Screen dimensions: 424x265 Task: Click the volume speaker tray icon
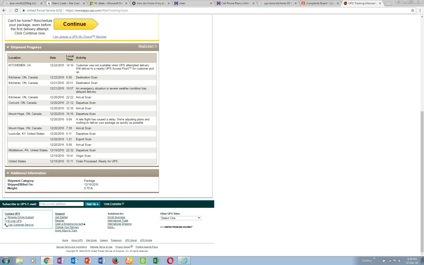400,261
